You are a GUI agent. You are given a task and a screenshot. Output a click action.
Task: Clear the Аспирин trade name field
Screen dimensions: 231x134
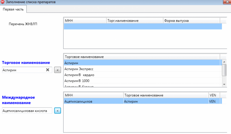click(x=48, y=70)
